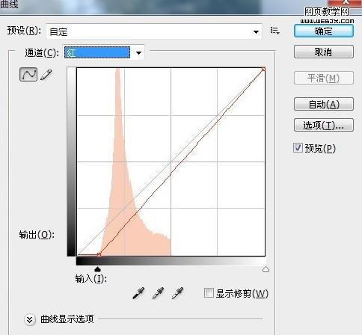362x335 pixels.
Task: Open 选项(T)... options dialog
Action: click(x=324, y=125)
